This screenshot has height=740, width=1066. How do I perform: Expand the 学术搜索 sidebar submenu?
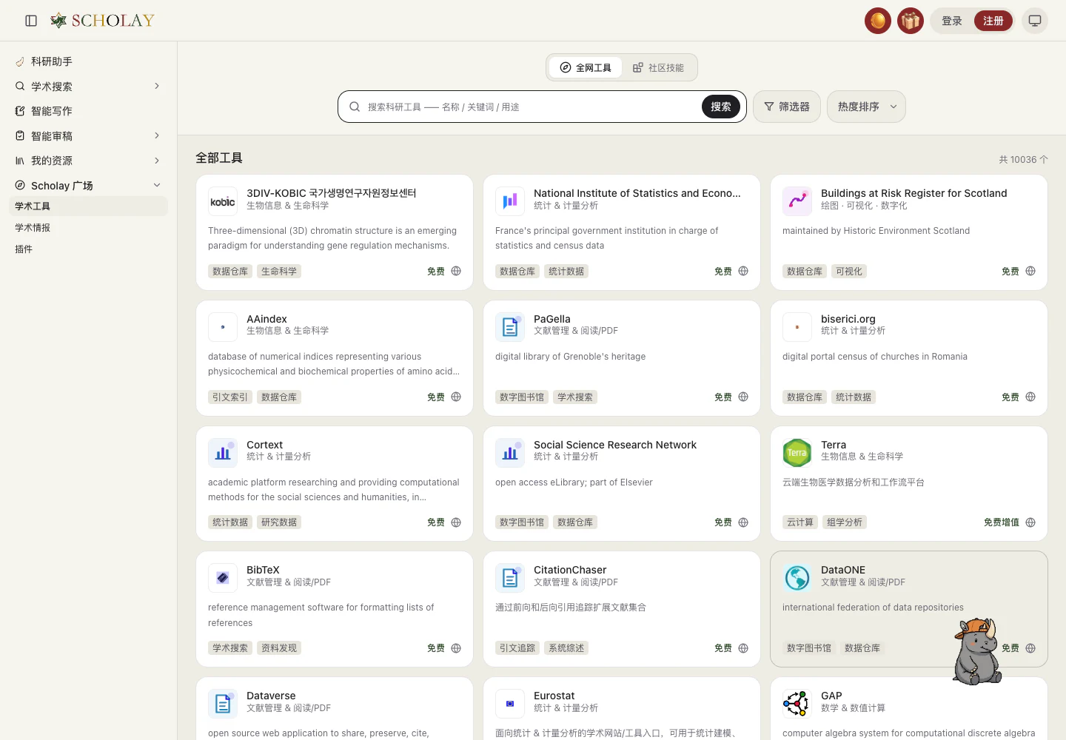[157, 86]
